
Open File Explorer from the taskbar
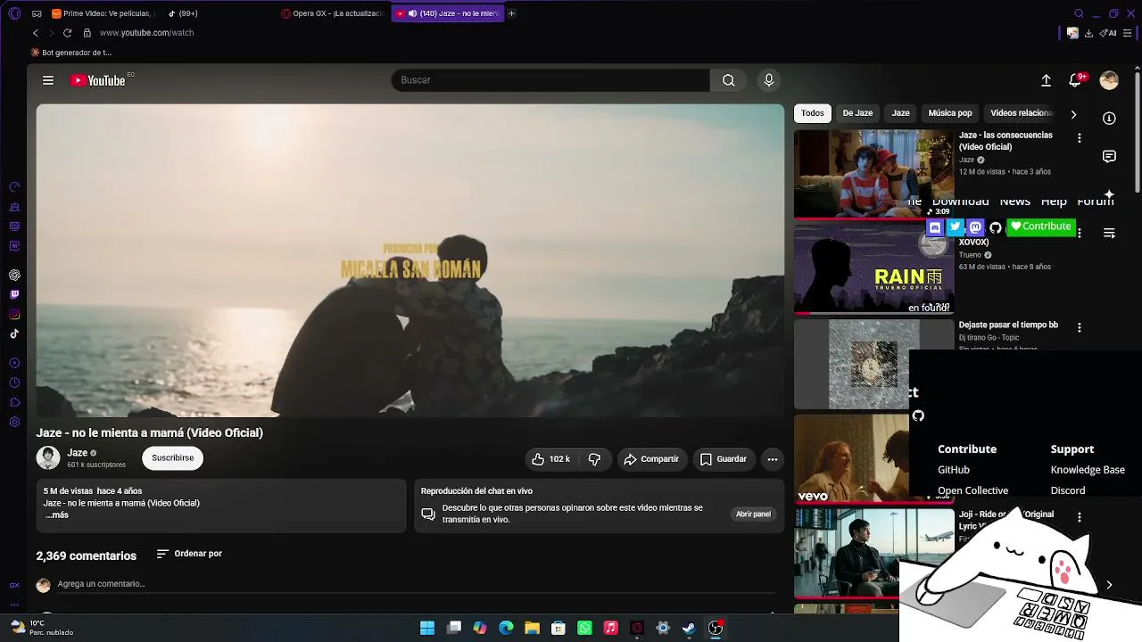click(532, 628)
